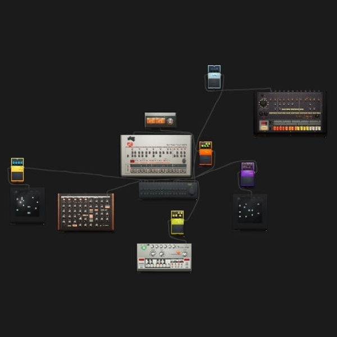Select the brown-sided synthesizer device
The height and width of the screenshot is (337, 337).
click(x=86, y=212)
